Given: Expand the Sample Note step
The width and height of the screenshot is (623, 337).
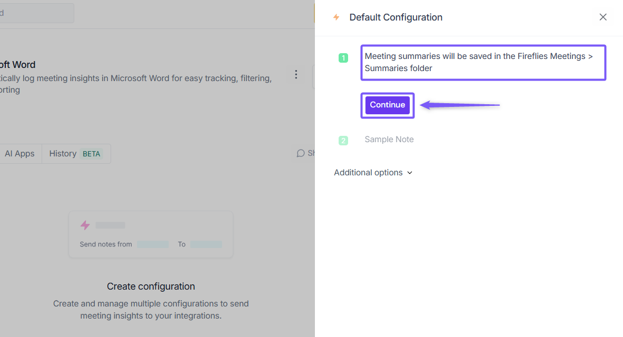Looking at the screenshot, I should [x=389, y=140].
